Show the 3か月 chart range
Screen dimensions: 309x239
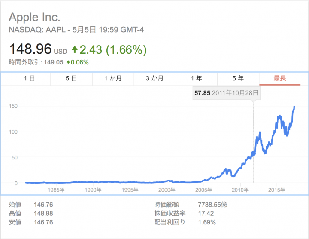[154, 78]
